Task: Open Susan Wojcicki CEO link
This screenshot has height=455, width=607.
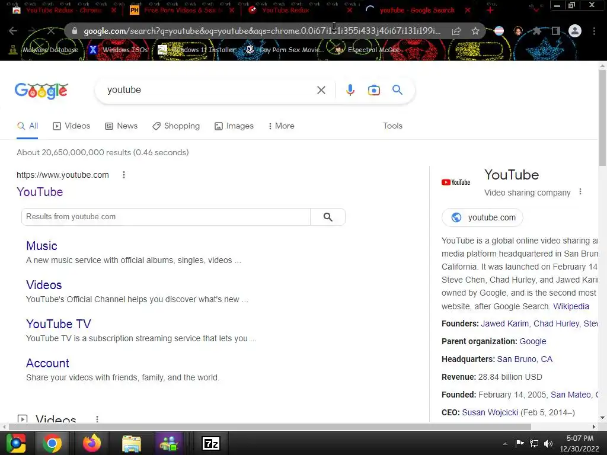Action: pyautogui.click(x=490, y=413)
